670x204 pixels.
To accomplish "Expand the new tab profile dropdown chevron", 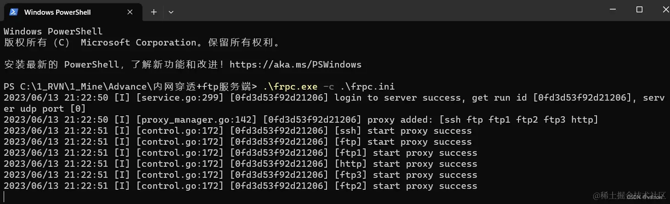I will point(171,12).
